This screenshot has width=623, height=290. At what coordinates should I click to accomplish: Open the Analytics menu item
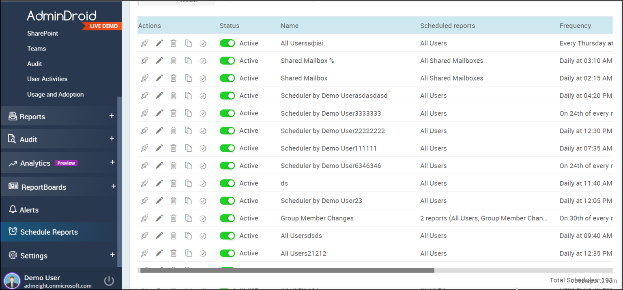click(35, 163)
